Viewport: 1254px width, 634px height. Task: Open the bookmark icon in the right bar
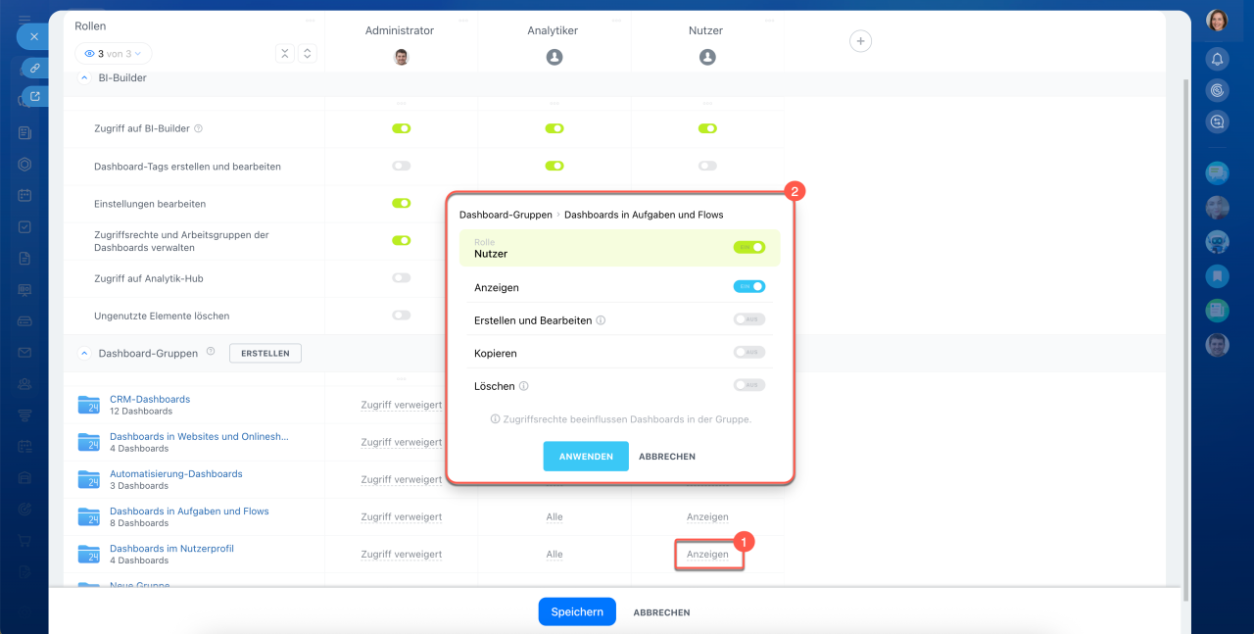[1217, 276]
